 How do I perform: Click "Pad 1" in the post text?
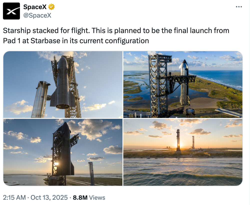(11, 40)
